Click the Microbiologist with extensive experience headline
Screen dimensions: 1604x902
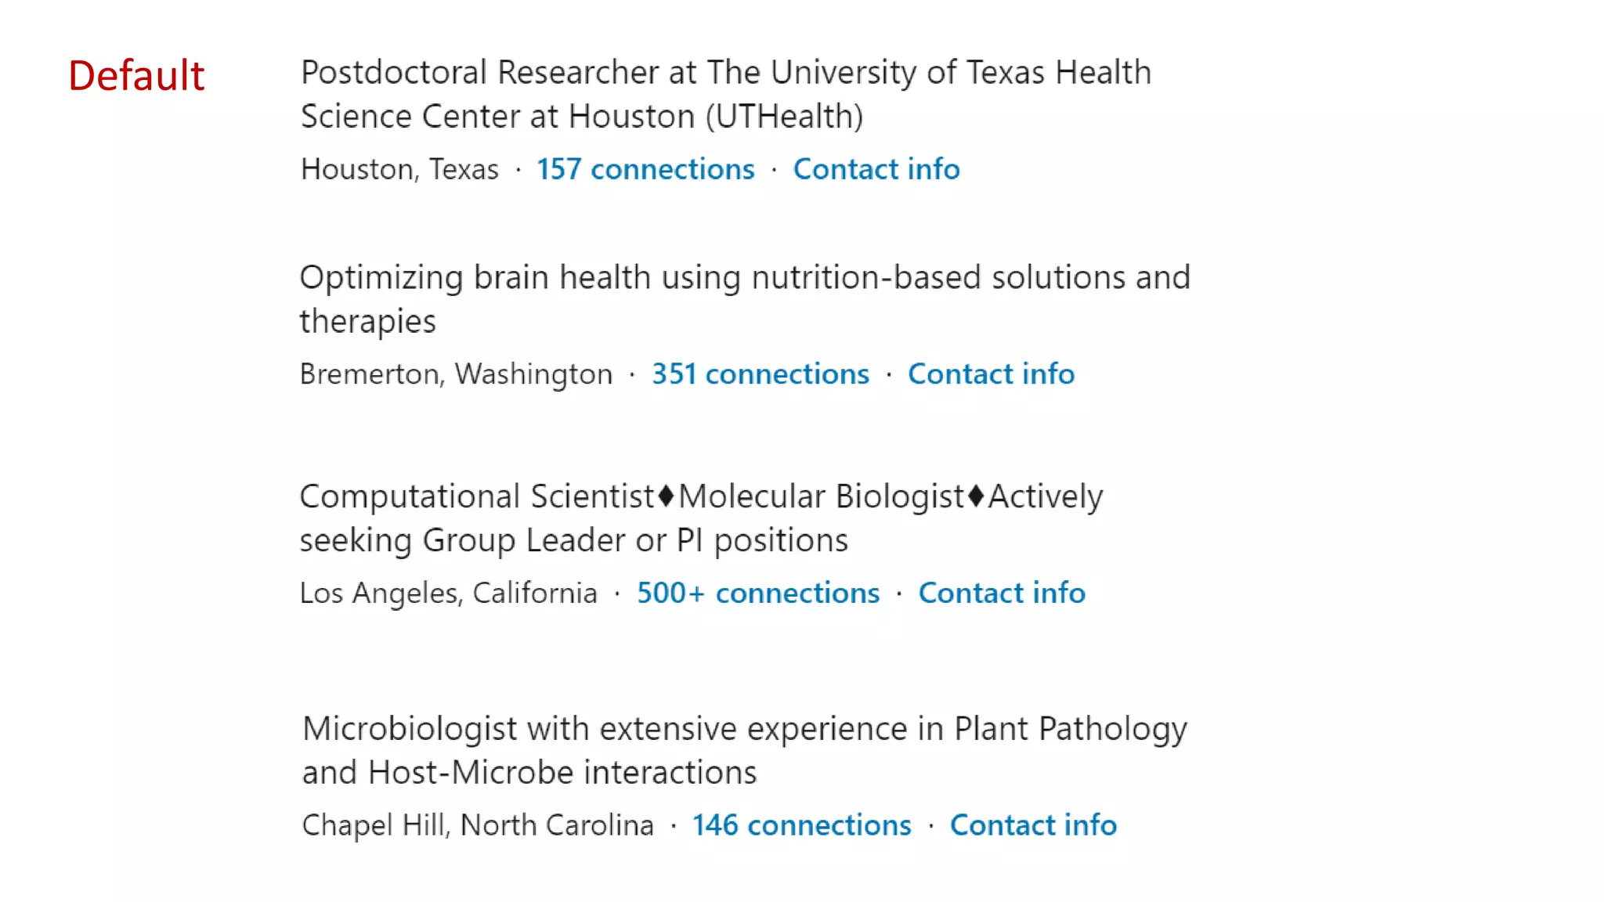point(744,729)
